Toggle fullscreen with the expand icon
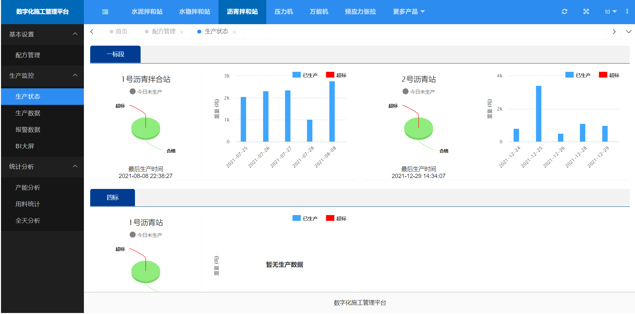Image resolution: width=635 pixels, height=314 pixels. (x=586, y=12)
